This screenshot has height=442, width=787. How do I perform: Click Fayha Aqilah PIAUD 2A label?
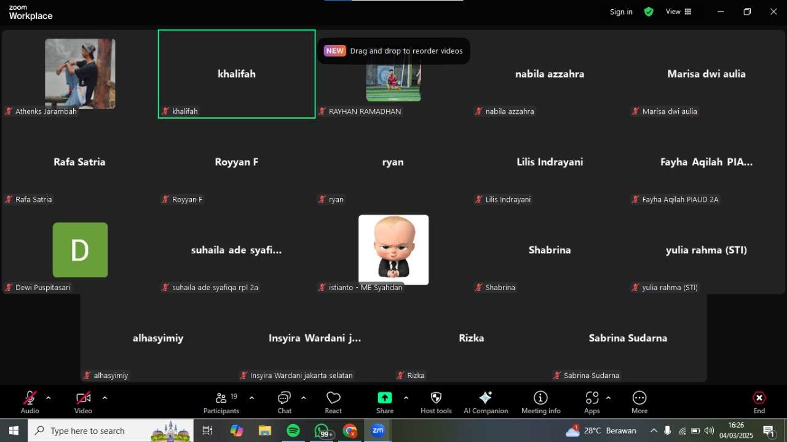[680, 199]
